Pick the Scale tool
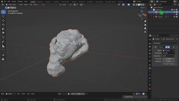This screenshot has width=179, height=101. click(x=3, y=29)
